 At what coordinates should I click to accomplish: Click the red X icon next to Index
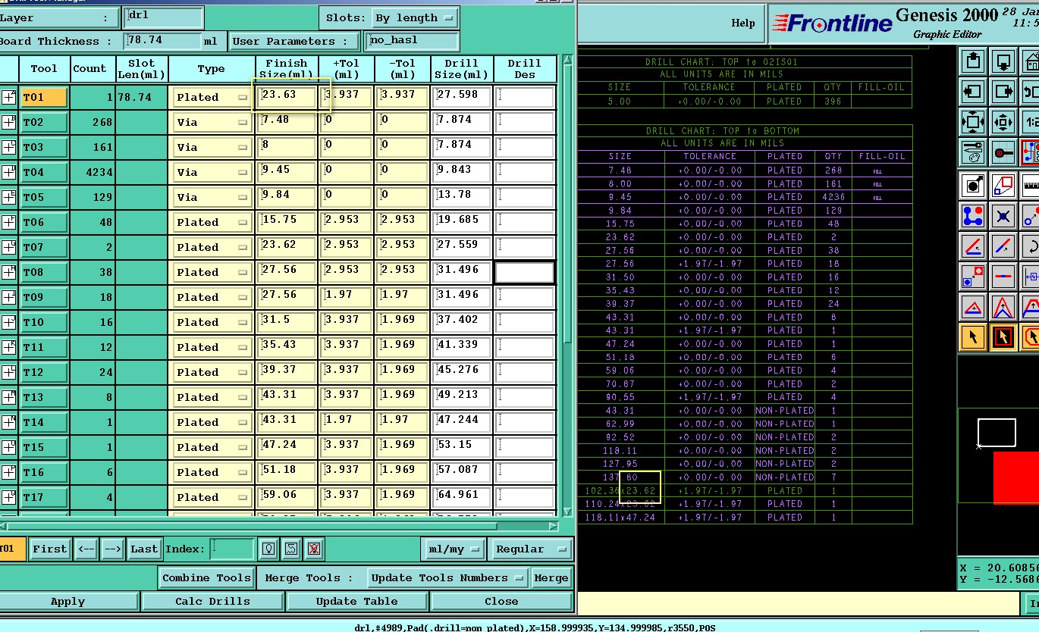pos(314,549)
